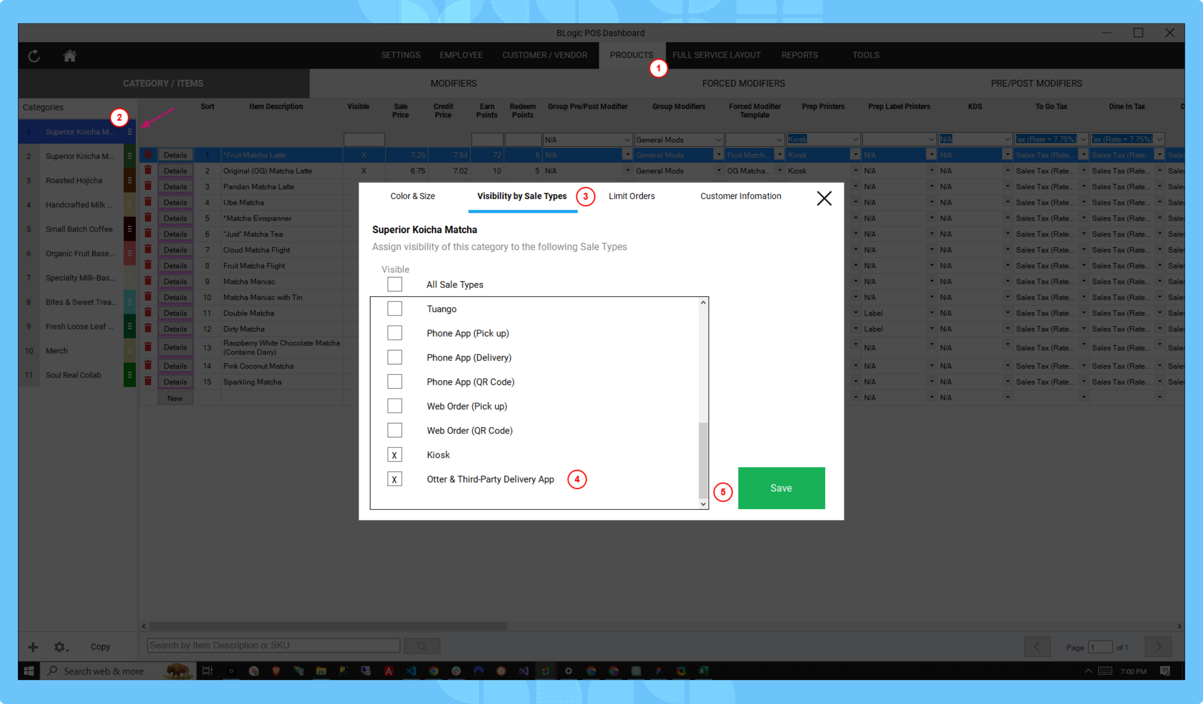Go to the next page arrow
The height and width of the screenshot is (704, 1203).
[1158, 647]
